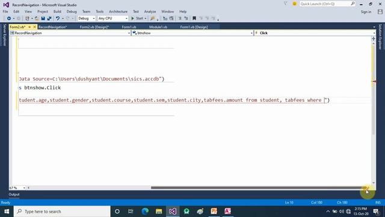Open the Undo history dropdown arrow
The width and height of the screenshot is (385, 217).
click(x=63, y=19)
